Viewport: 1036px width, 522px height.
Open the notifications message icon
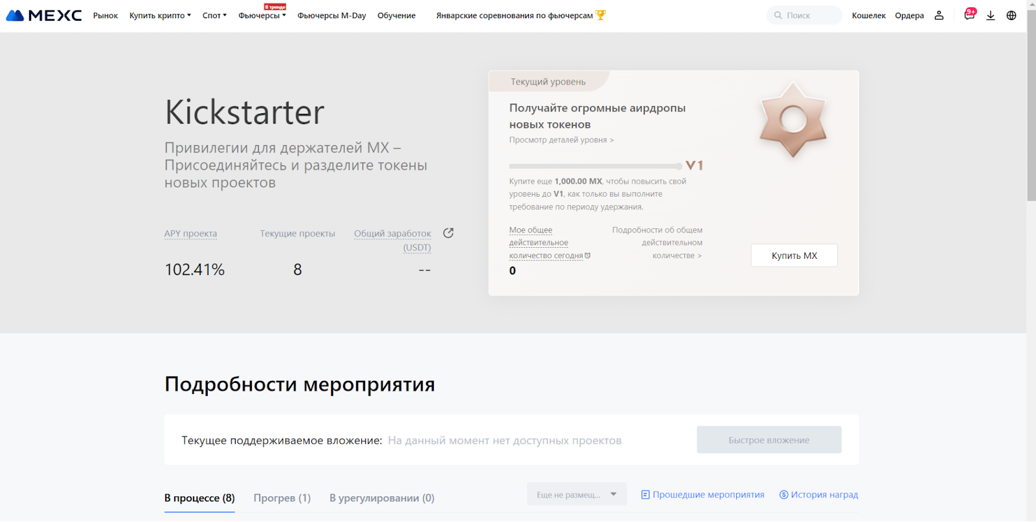(969, 15)
